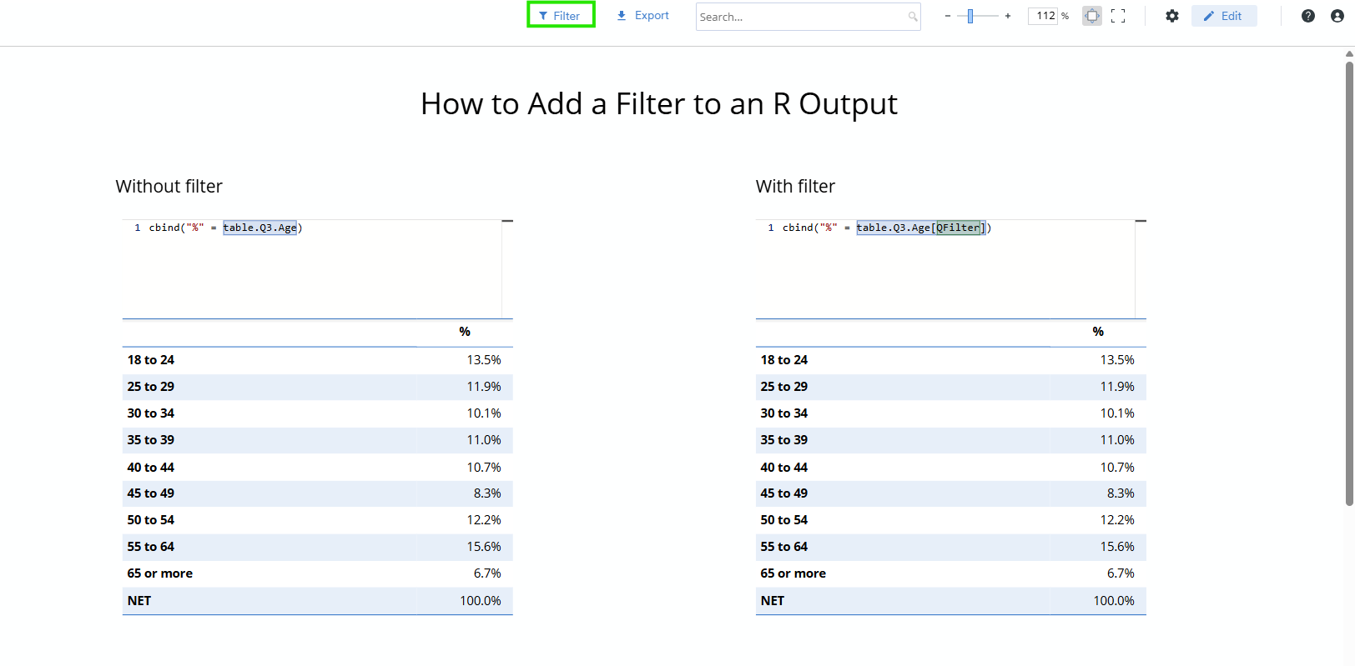Click the zoom level slider handle
Viewport: 1355px width, 666px height.
(970, 16)
